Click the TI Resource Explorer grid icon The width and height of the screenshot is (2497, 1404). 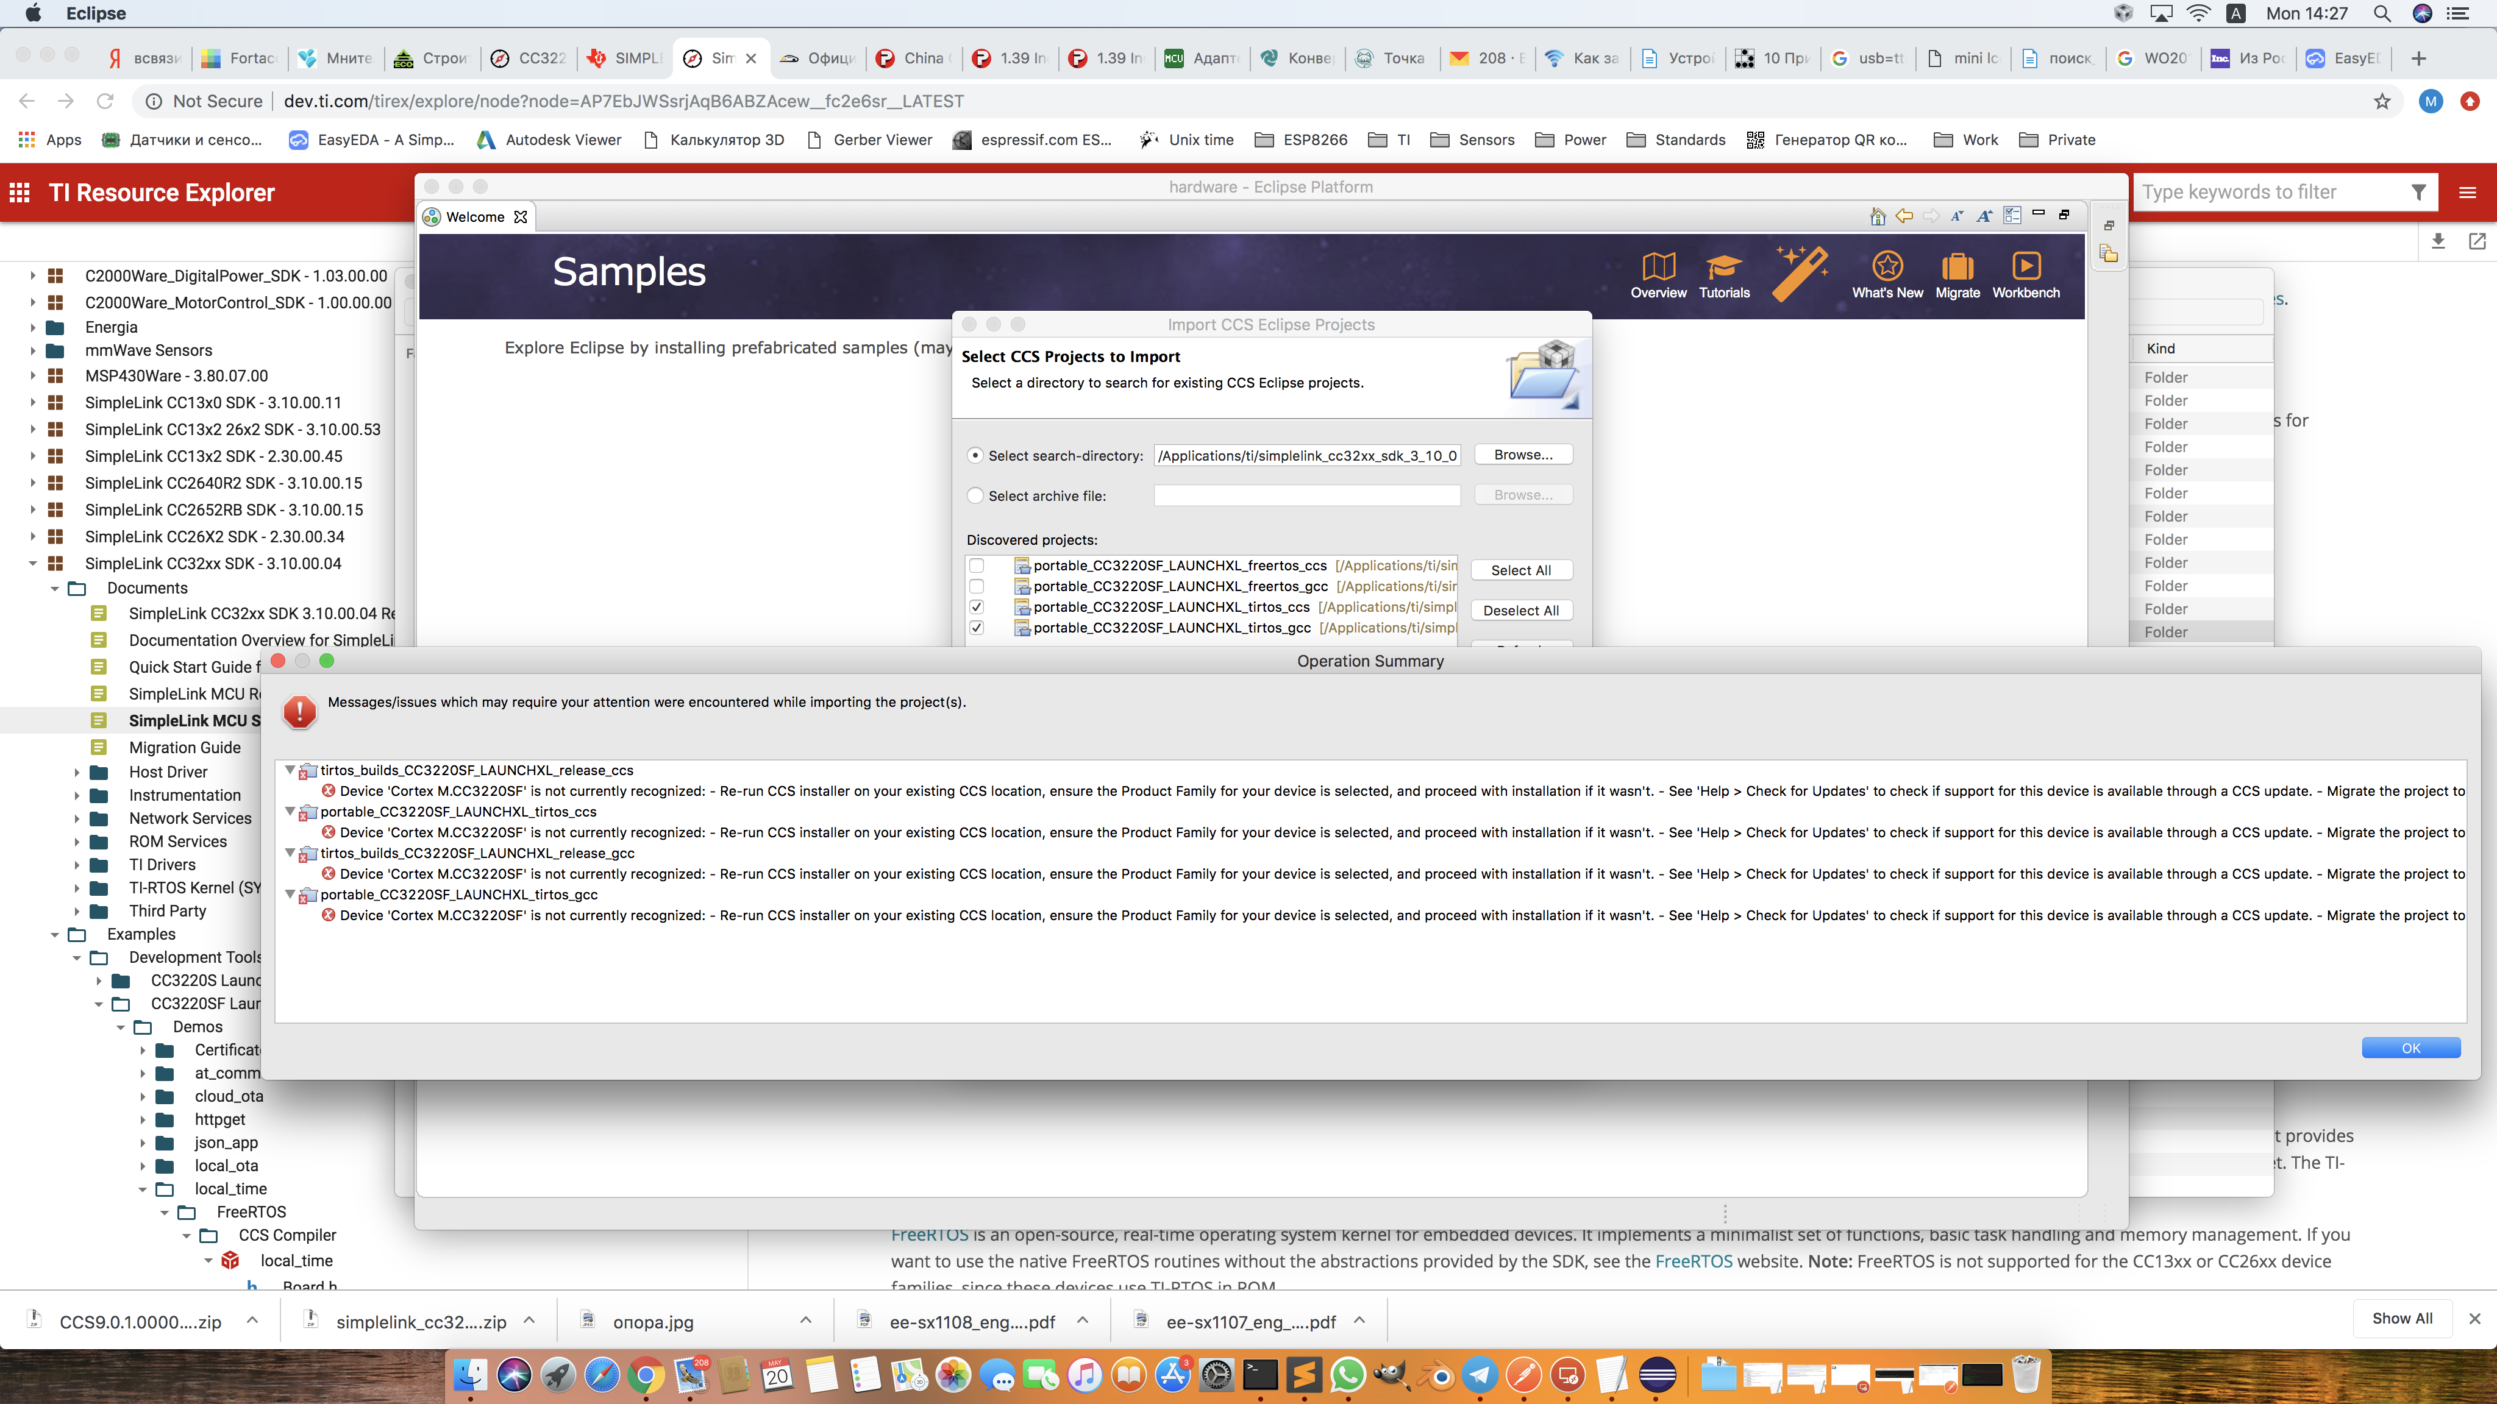click(x=20, y=192)
